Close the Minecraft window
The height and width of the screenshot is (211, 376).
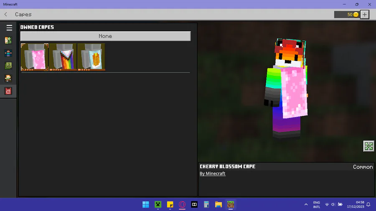pyautogui.click(x=370, y=4)
